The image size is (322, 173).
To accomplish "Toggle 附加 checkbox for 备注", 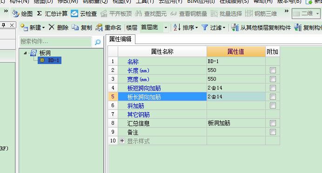I will tap(273, 132).
